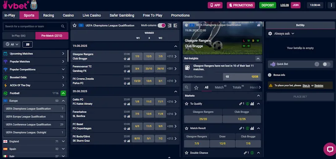336x159 pixels.
Task: Open the three-dot menu in header
Action: [331, 5]
